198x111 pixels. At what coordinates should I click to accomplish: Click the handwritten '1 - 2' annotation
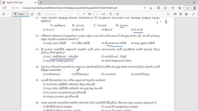(x=162, y=22)
